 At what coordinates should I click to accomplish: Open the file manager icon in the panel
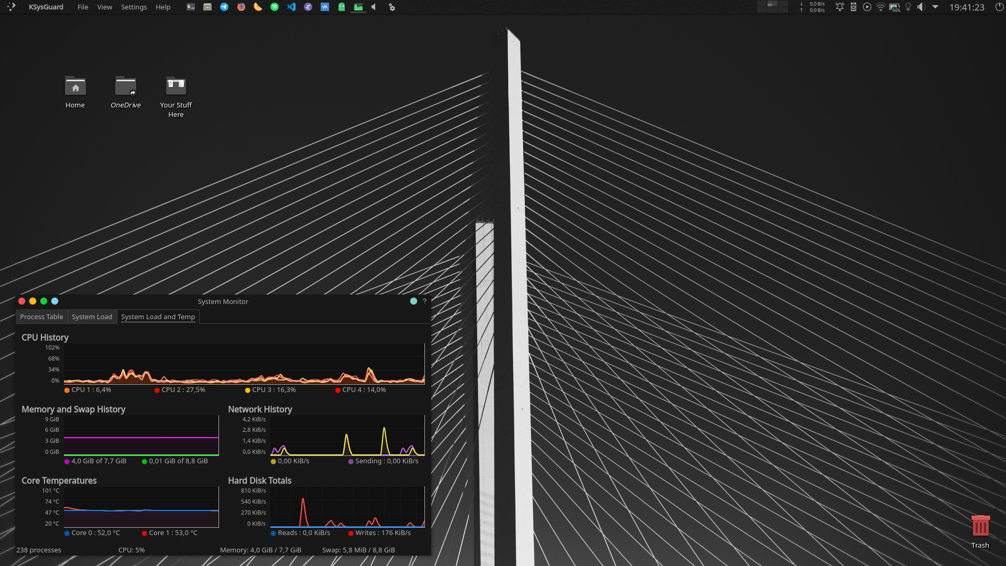point(207,7)
